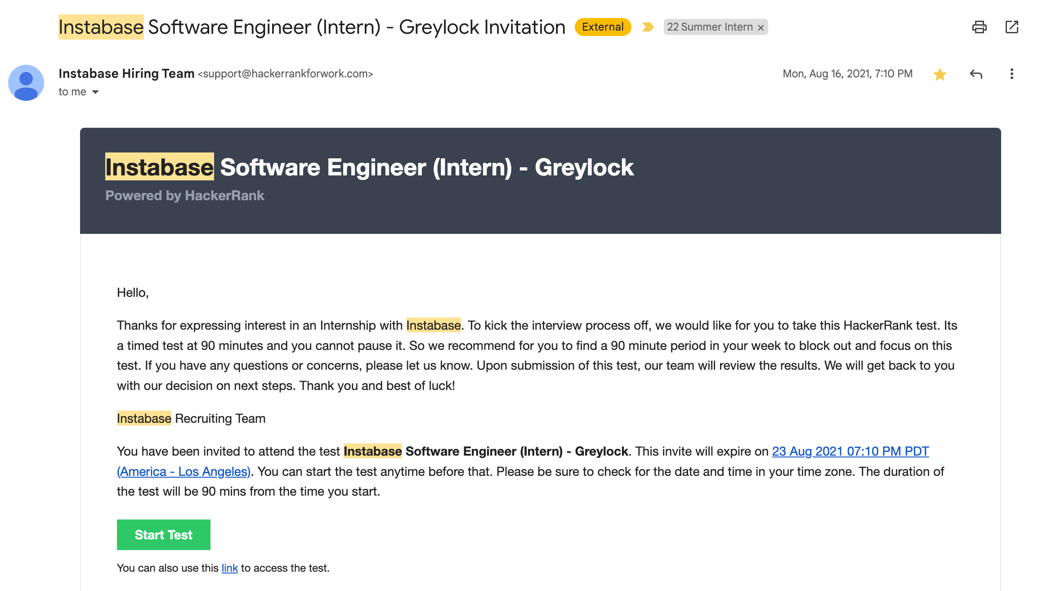
Task: Click the External tag badge
Action: 603,27
